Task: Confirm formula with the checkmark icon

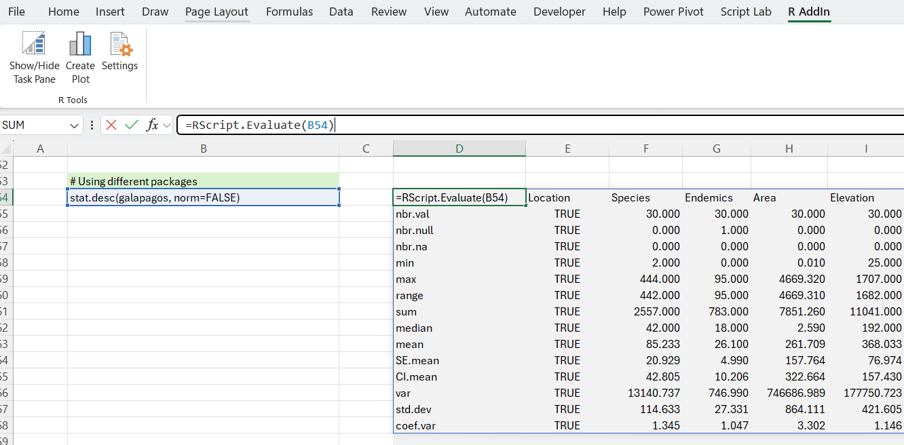Action: (x=132, y=125)
